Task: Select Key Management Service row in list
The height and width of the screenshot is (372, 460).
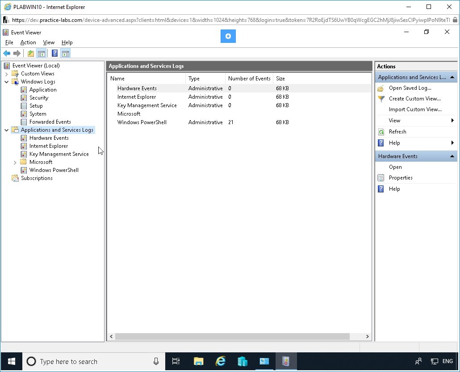Action: coord(239,105)
